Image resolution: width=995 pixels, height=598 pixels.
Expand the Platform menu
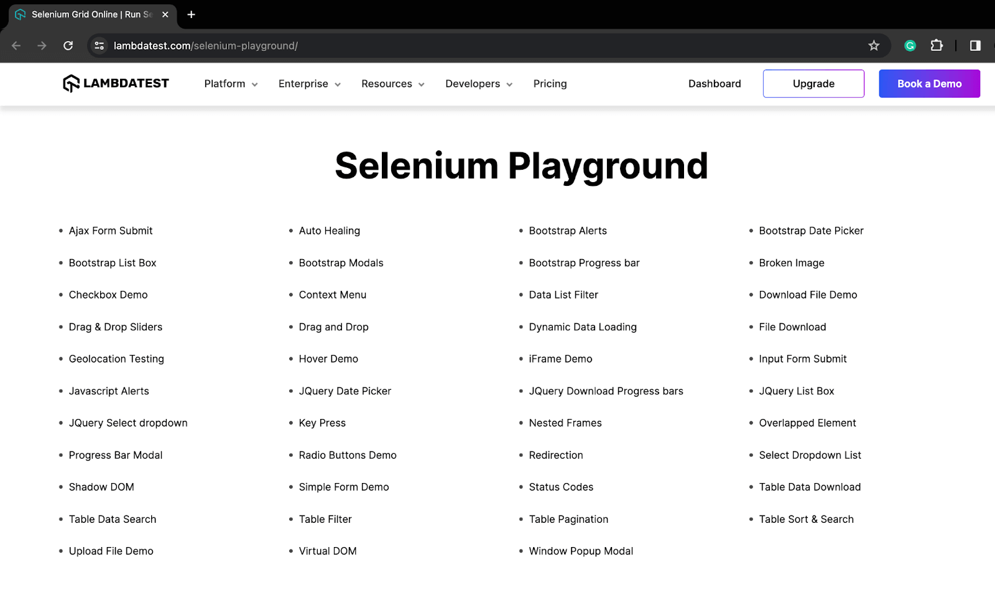tap(231, 84)
